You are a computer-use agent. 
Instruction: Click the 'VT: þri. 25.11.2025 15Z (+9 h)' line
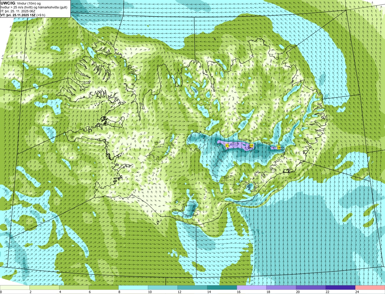pos(23,15)
